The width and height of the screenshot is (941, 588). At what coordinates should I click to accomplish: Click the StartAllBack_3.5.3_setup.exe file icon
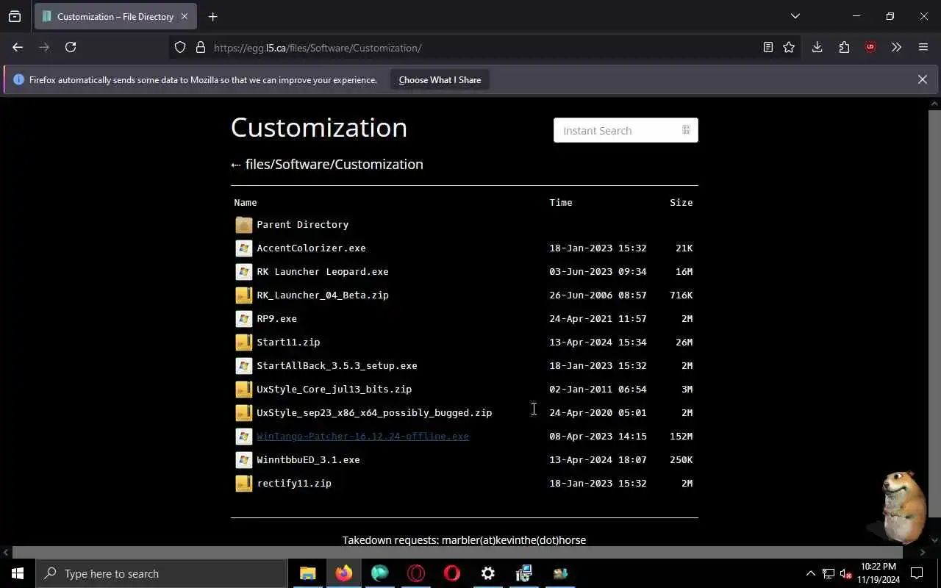244,365
